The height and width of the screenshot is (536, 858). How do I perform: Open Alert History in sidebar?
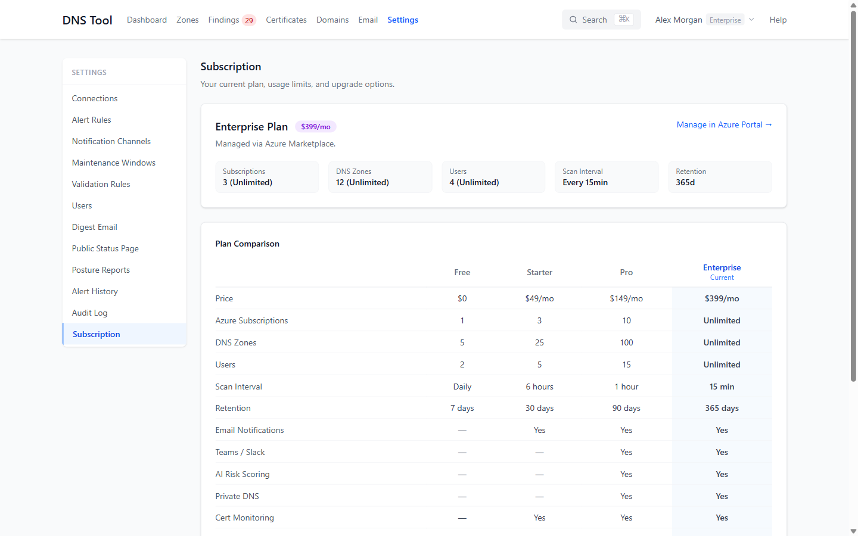(x=125, y=291)
